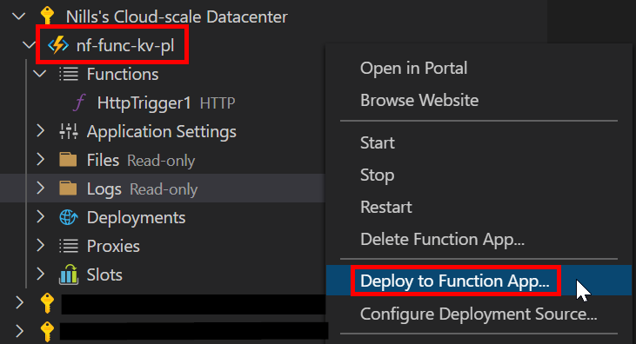The width and height of the screenshot is (636, 344).
Task: Collapse the Functions node chevron
Action: tap(40, 74)
